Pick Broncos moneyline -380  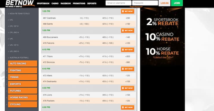[x=128, y=62]
